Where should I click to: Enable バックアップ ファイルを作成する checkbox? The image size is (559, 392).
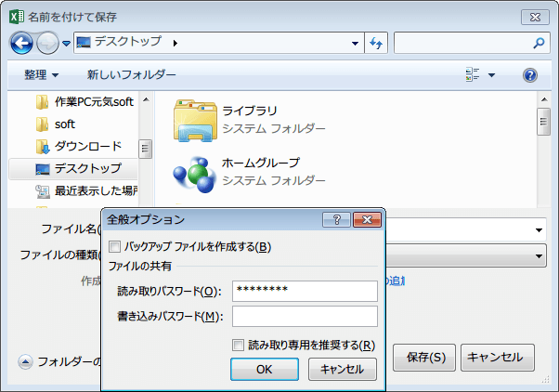115,246
